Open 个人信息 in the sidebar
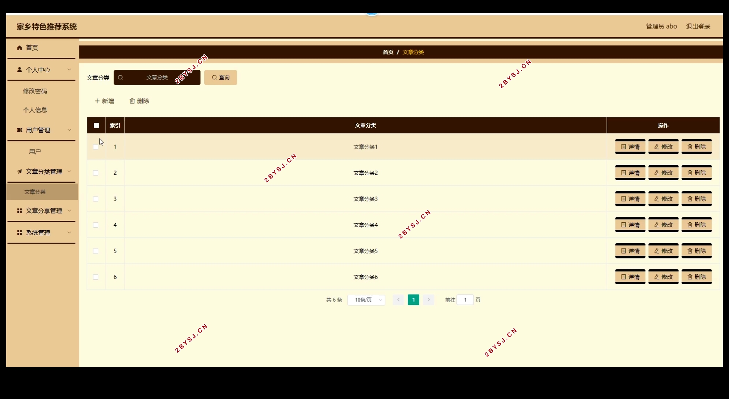Viewport: 729px width, 399px height. pyautogui.click(x=35, y=110)
